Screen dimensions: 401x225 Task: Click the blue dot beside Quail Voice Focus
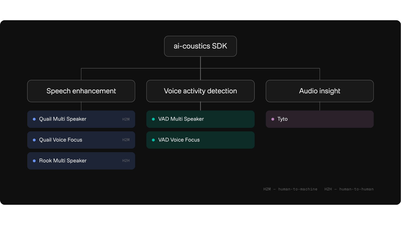click(34, 140)
